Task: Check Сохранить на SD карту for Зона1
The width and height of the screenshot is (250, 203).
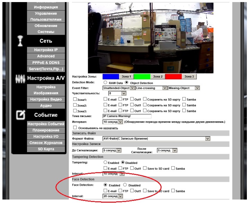Action: point(145,99)
